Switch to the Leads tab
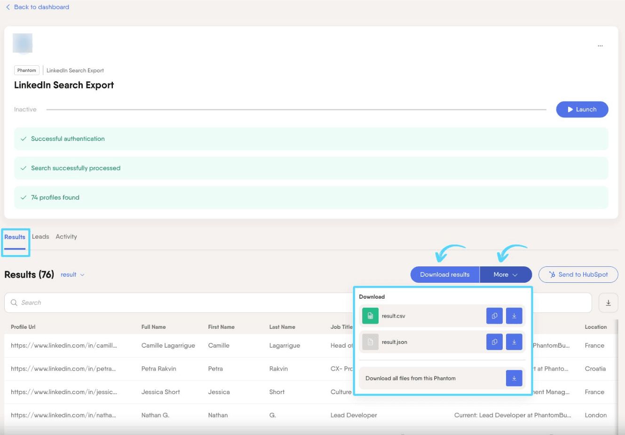 [40, 237]
